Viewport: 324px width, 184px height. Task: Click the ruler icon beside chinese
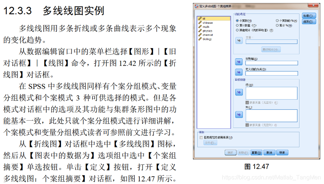(200, 22)
